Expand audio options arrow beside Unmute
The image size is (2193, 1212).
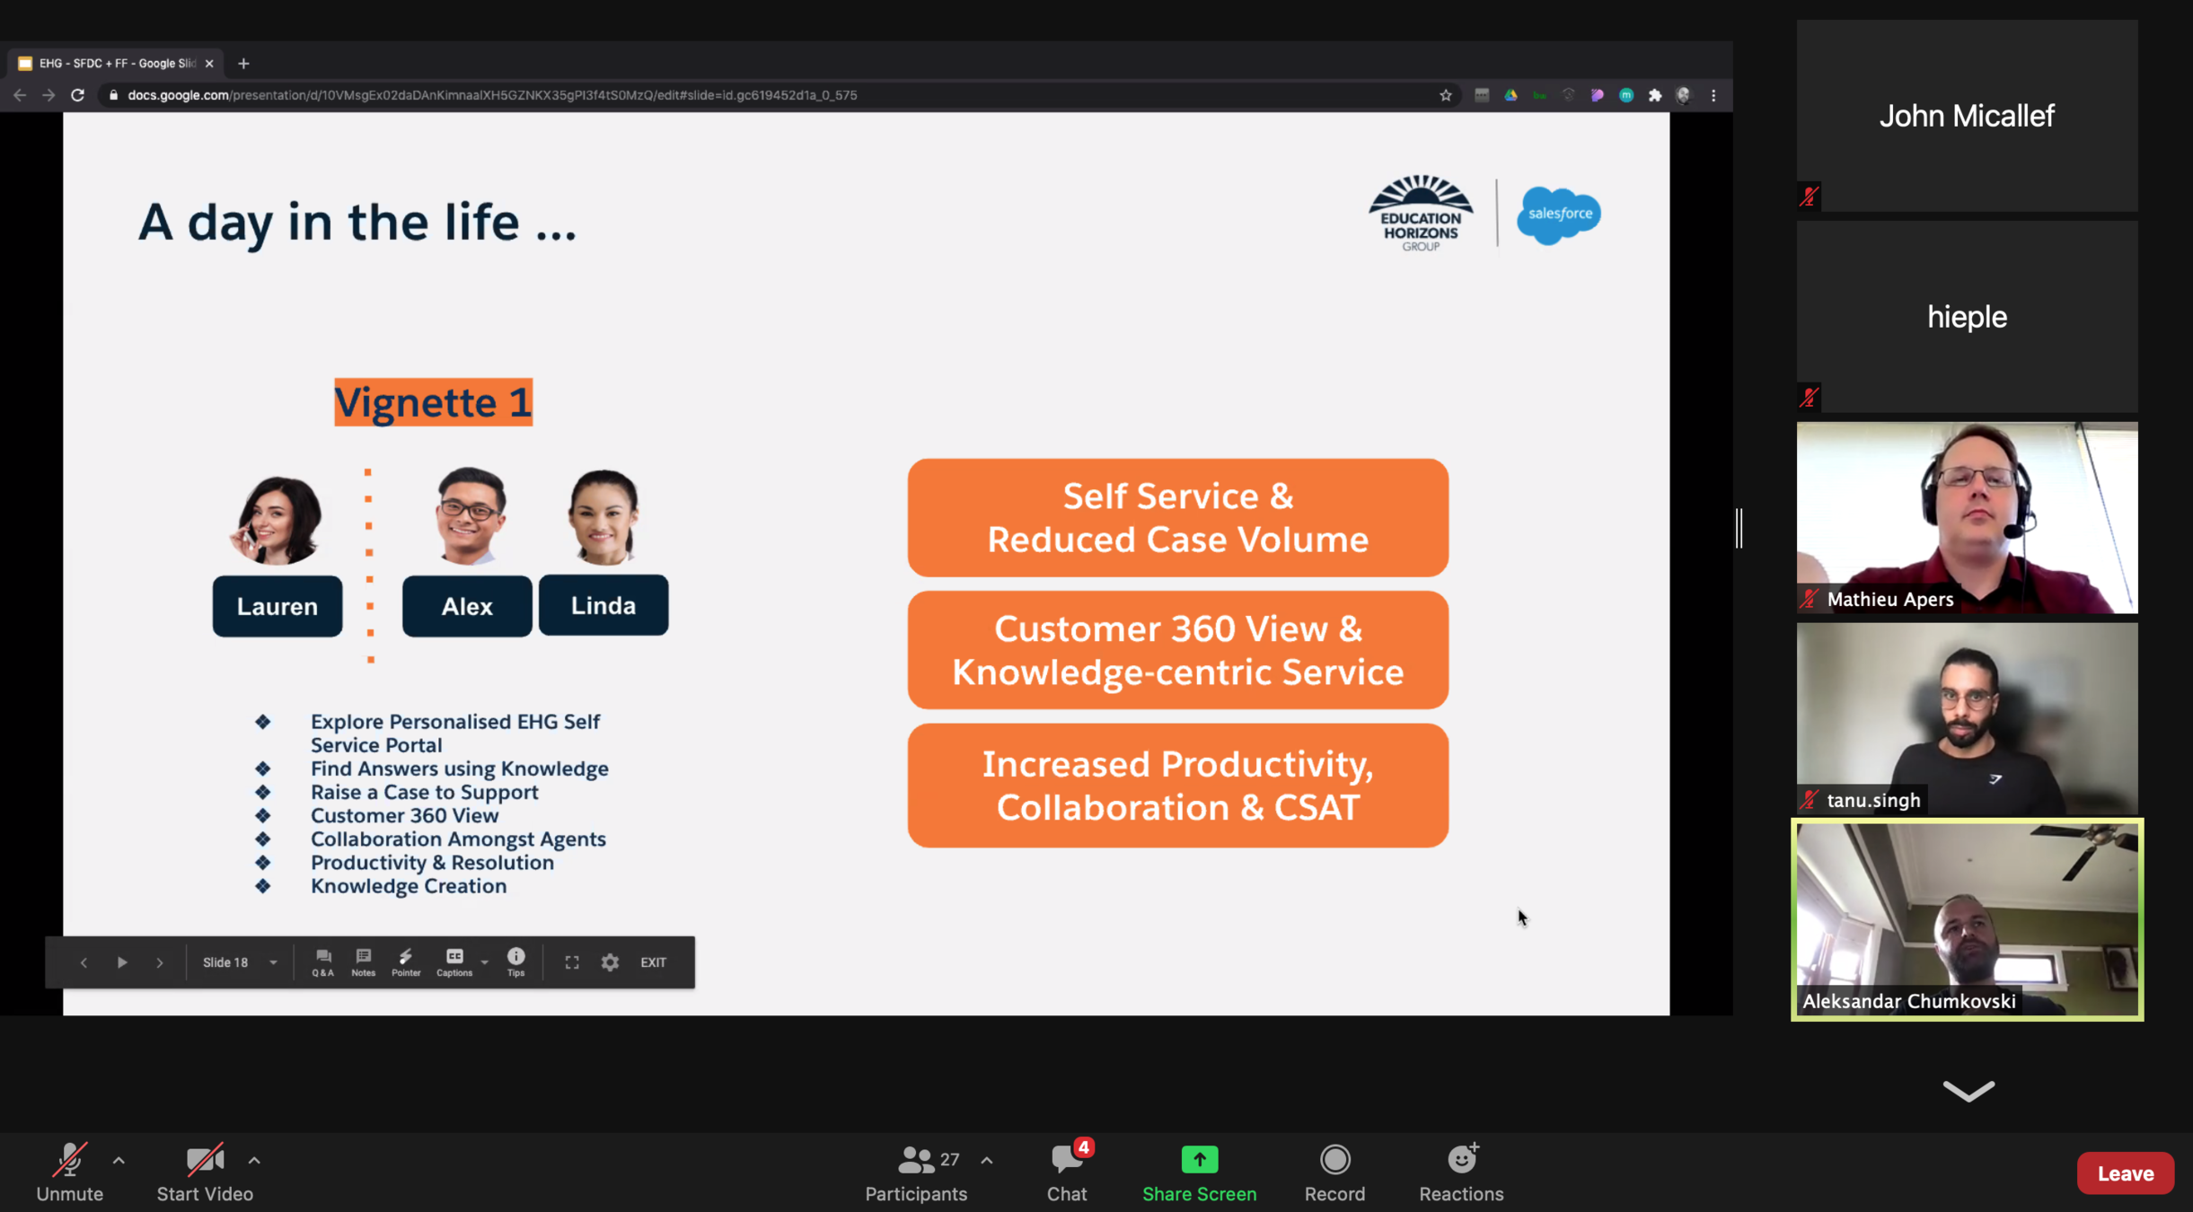[x=119, y=1160]
